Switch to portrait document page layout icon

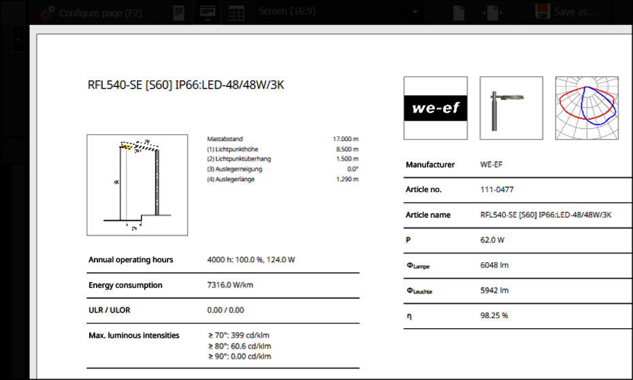[x=179, y=12]
